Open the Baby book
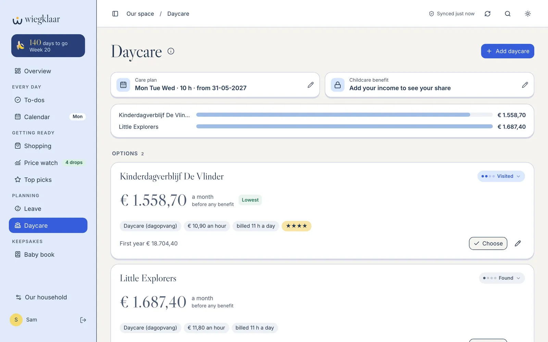 [48, 254]
